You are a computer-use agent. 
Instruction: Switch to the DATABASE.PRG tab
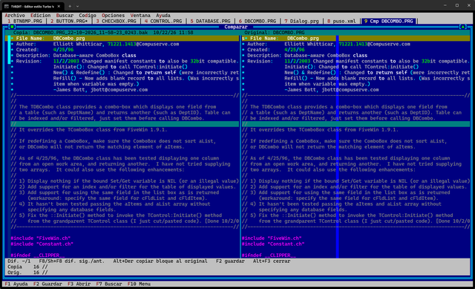pos(210,22)
